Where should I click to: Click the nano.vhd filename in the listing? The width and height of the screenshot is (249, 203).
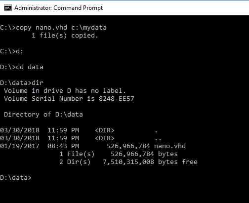pyautogui.click(x=170, y=146)
